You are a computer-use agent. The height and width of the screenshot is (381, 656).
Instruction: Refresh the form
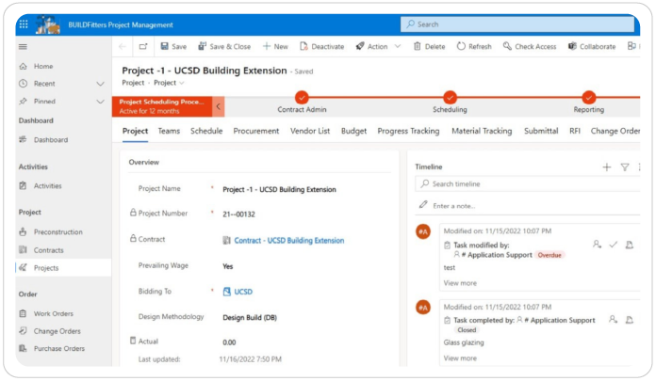(x=474, y=46)
